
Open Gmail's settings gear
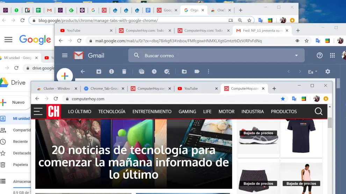(327, 72)
